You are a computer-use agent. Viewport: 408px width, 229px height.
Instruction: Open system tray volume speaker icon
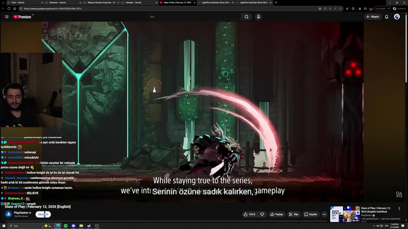pyautogui.click(x=378, y=226)
